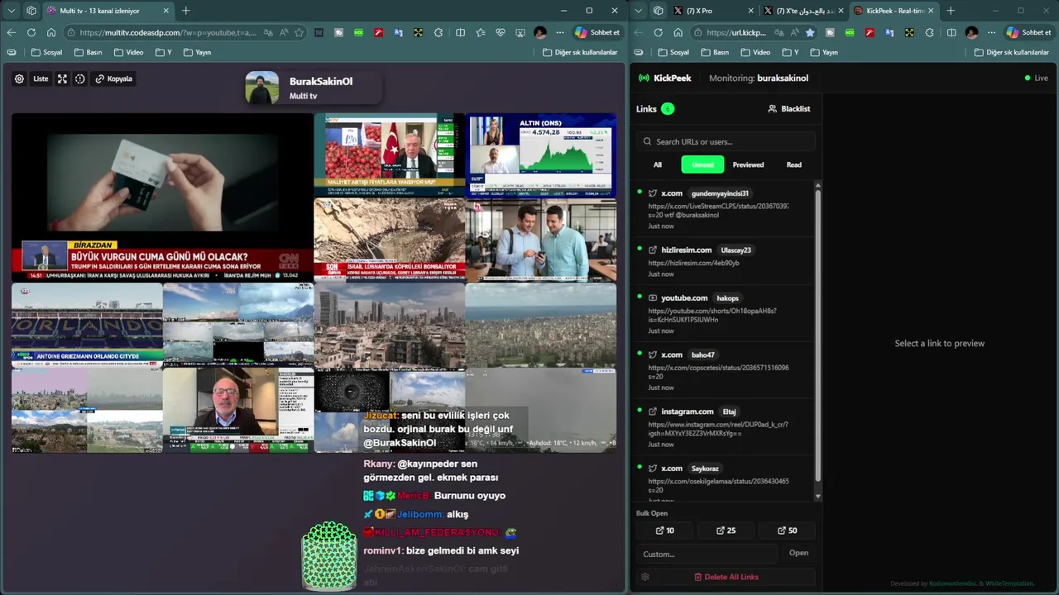Click the links list vertical scrollbar

click(818, 335)
